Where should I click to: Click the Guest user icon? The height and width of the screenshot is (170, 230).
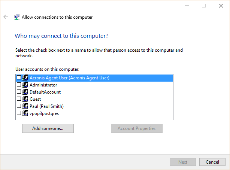point(25,99)
